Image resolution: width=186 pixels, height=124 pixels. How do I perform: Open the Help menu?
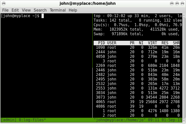73,10
